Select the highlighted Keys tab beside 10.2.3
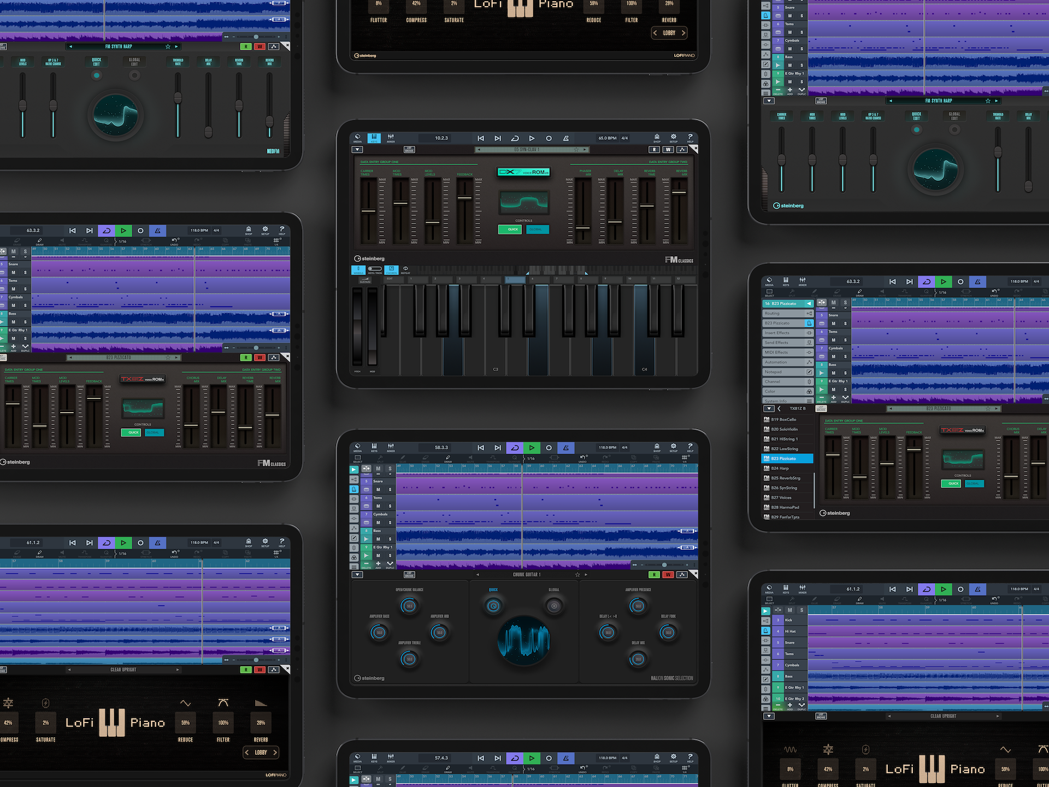 pyautogui.click(x=374, y=138)
